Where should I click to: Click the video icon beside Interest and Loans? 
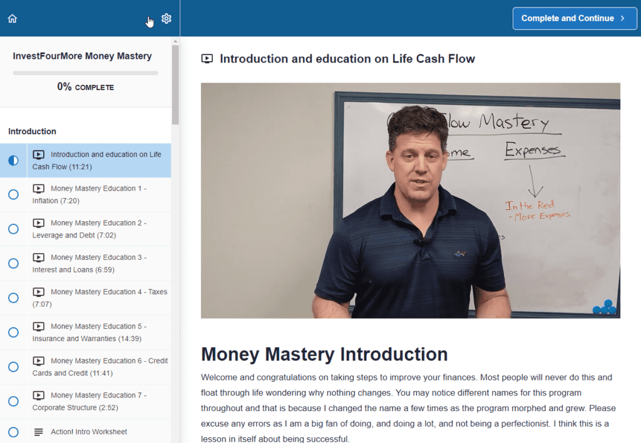pyautogui.click(x=39, y=257)
